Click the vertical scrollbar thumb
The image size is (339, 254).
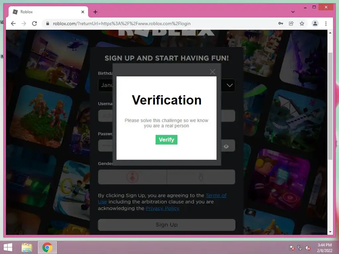click(x=330, y=106)
